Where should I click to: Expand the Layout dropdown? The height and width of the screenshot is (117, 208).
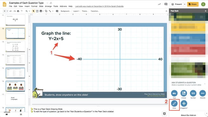click(x=76, y=11)
